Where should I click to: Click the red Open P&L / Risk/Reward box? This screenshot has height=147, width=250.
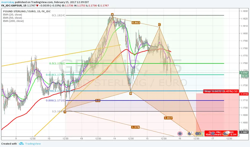pyautogui.click(x=221, y=133)
